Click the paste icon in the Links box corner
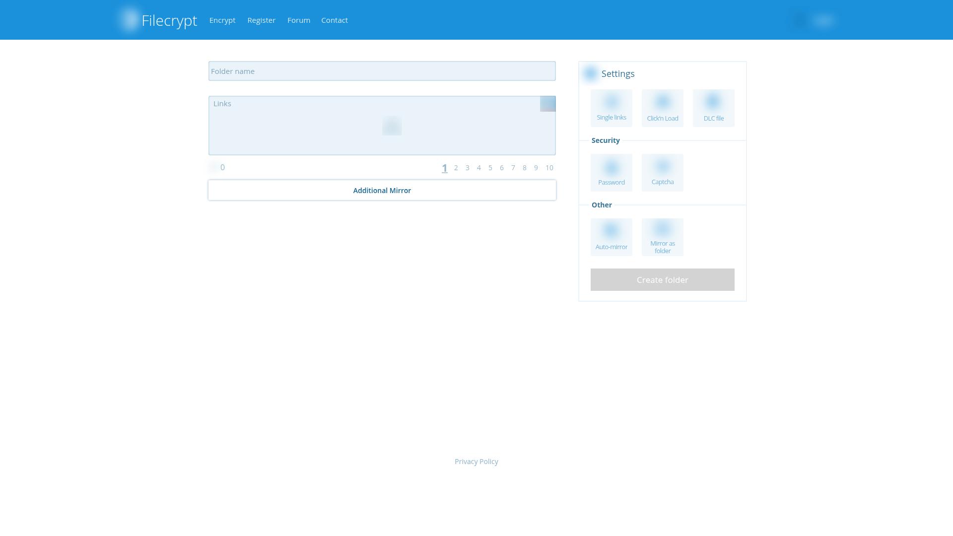This screenshot has width=953, height=536. 548,104
